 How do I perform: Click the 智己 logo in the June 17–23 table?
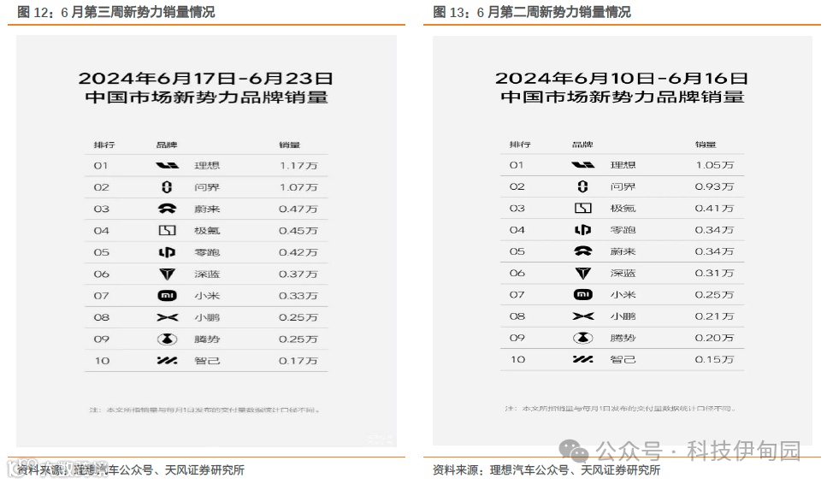[x=167, y=361]
